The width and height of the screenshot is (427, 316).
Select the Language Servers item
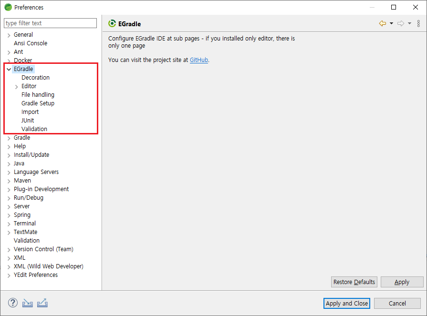[36, 172]
